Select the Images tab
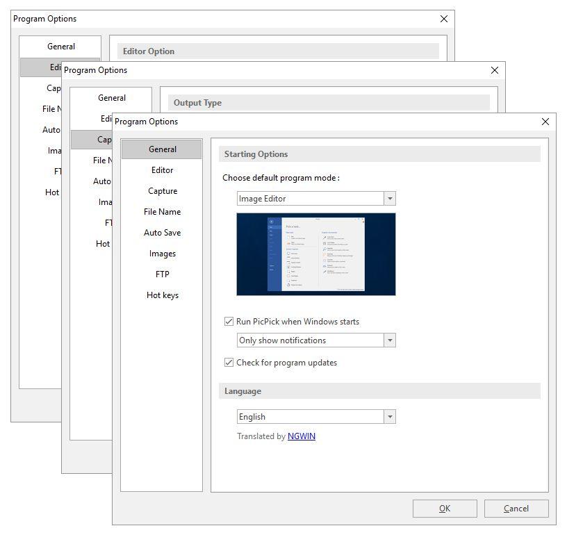 click(x=162, y=254)
